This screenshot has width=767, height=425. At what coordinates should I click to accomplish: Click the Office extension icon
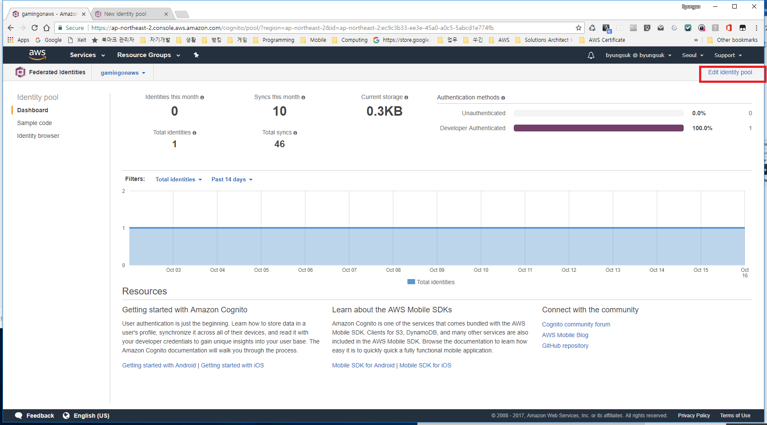click(729, 28)
